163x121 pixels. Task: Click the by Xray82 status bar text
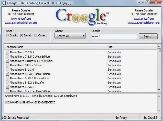(x=150, y=118)
